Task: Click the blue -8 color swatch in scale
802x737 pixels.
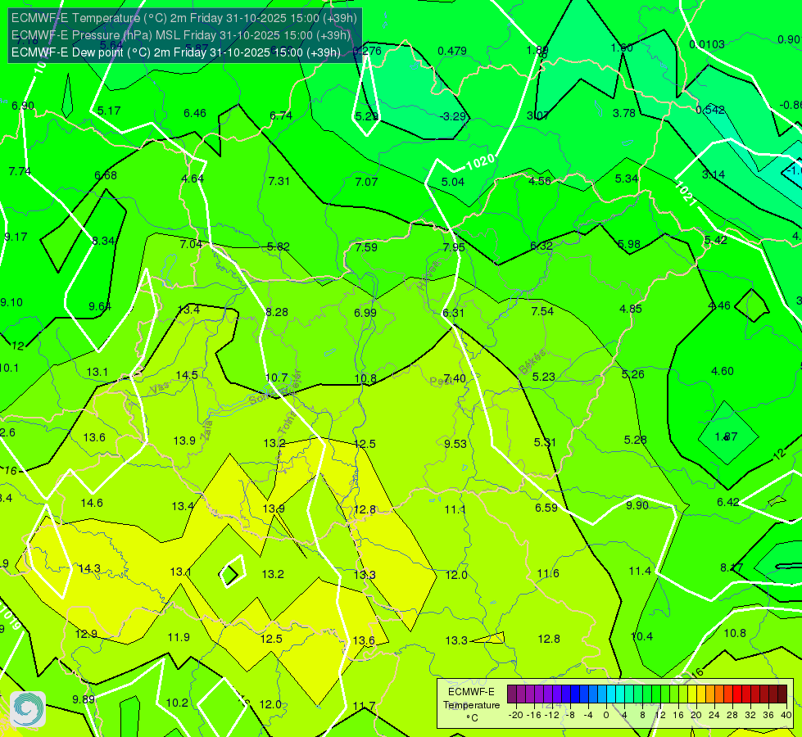Action: point(575,694)
